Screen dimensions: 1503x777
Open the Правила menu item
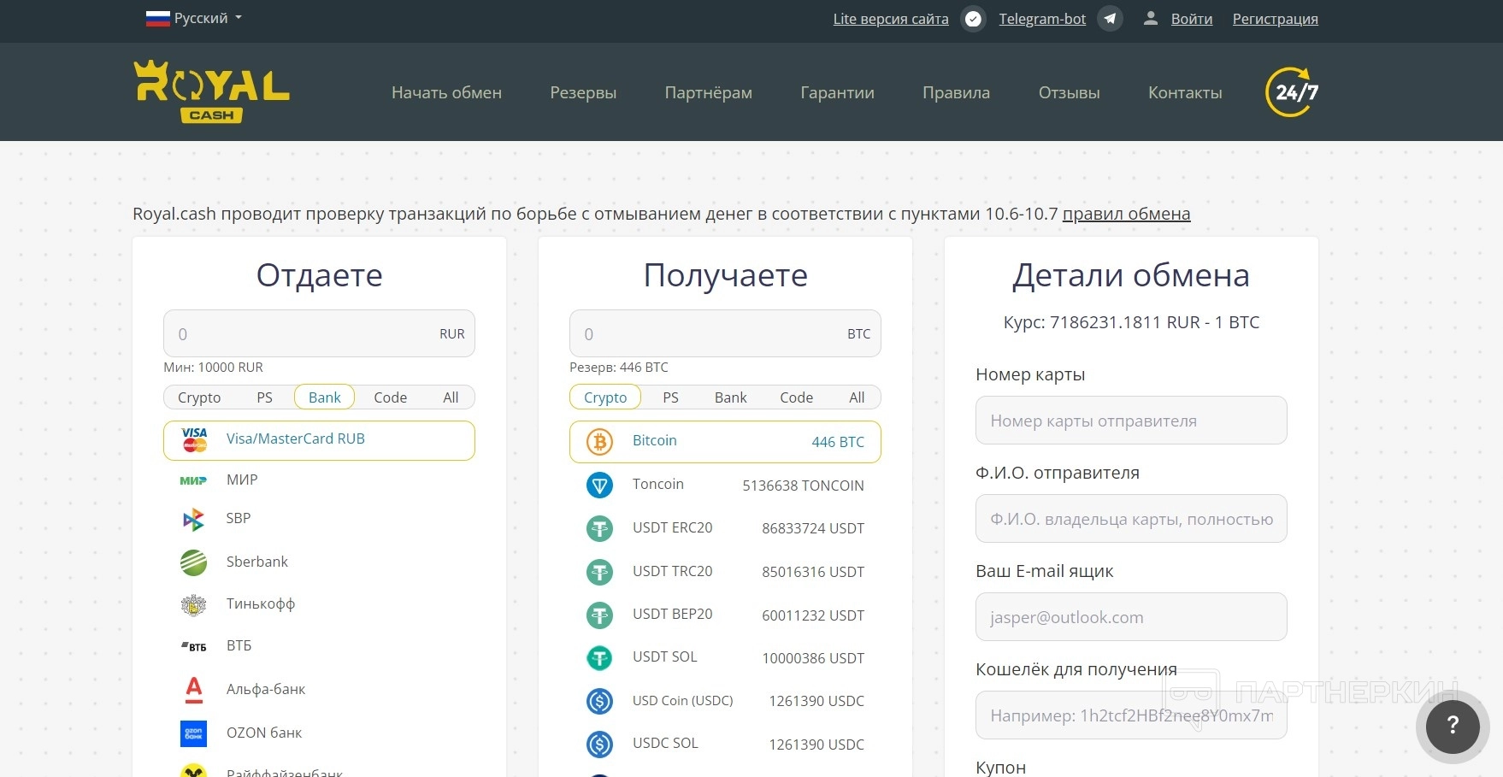[956, 92]
